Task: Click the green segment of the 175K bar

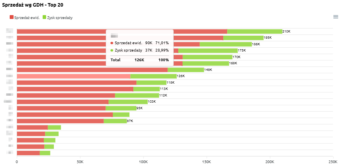Action: pyautogui.click(x=208, y=50)
